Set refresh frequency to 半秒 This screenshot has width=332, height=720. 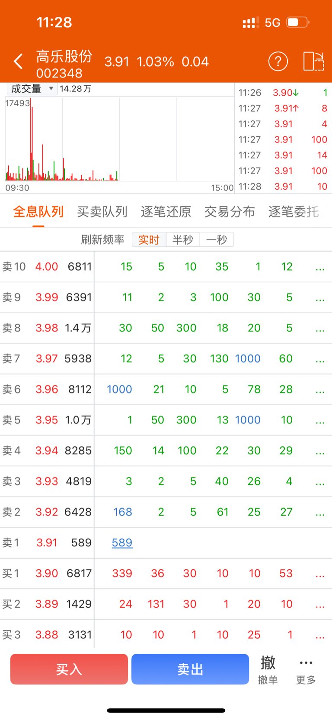click(x=183, y=239)
